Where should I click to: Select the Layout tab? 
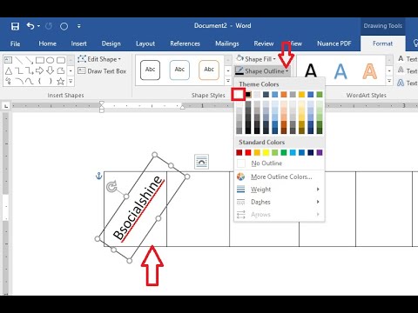[x=145, y=43]
